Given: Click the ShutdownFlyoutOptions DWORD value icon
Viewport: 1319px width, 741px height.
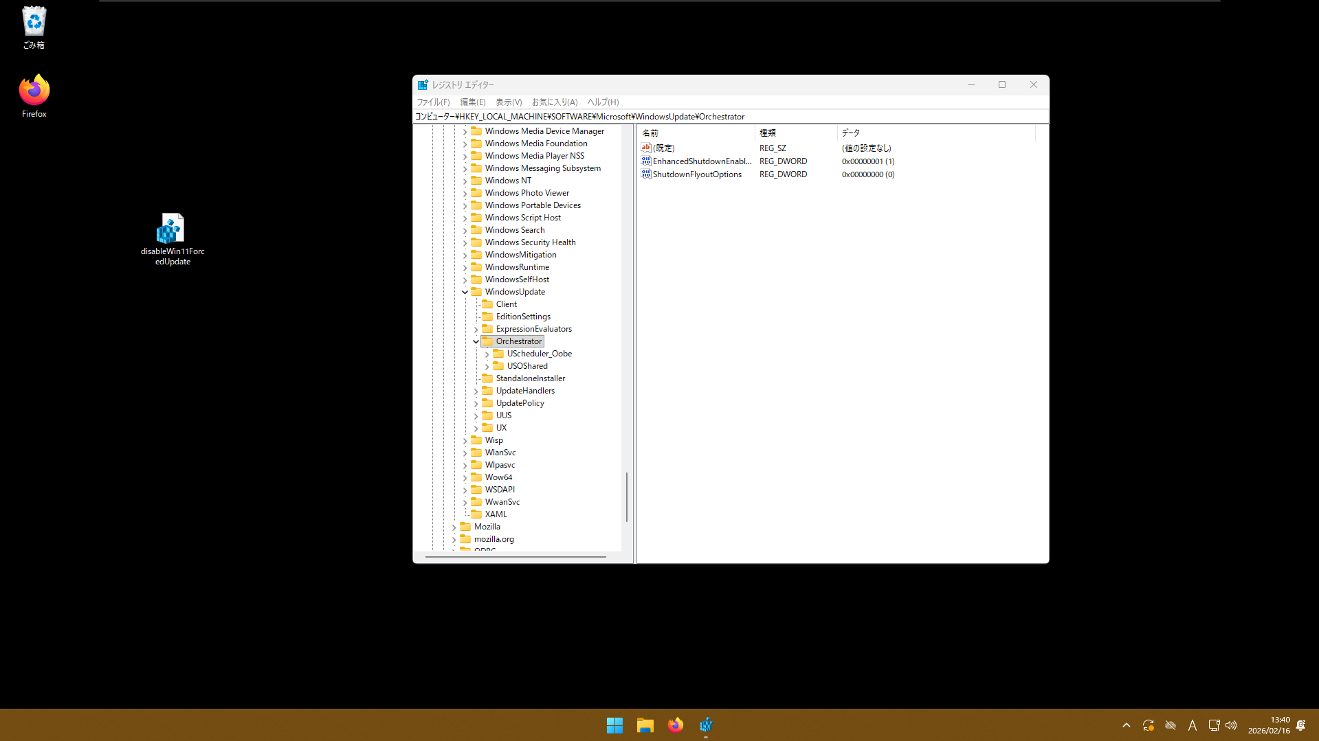Looking at the screenshot, I should point(645,174).
